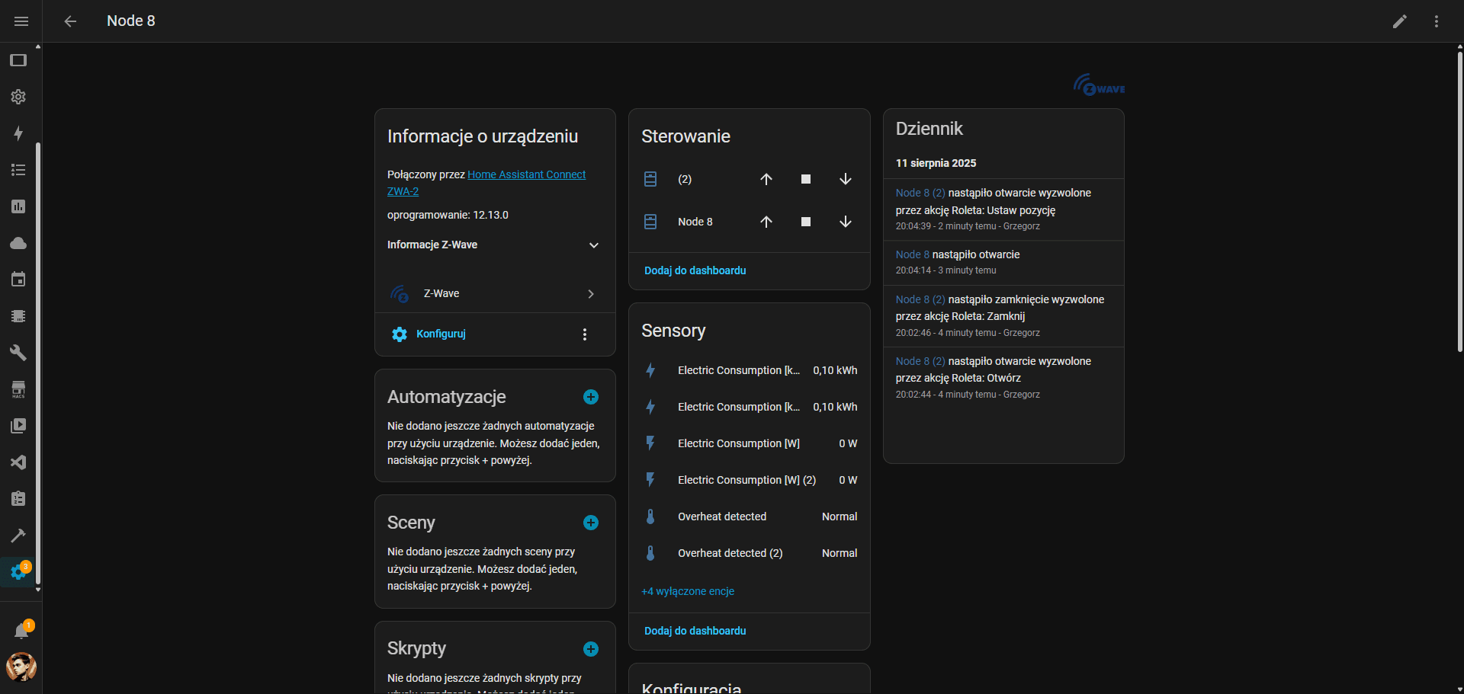This screenshot has width=1464, height=694.
Task: Click the Konfiguruj button
Action: point(440,334)
